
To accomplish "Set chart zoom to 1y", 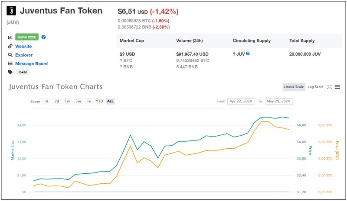I will (x=89, y=101).
